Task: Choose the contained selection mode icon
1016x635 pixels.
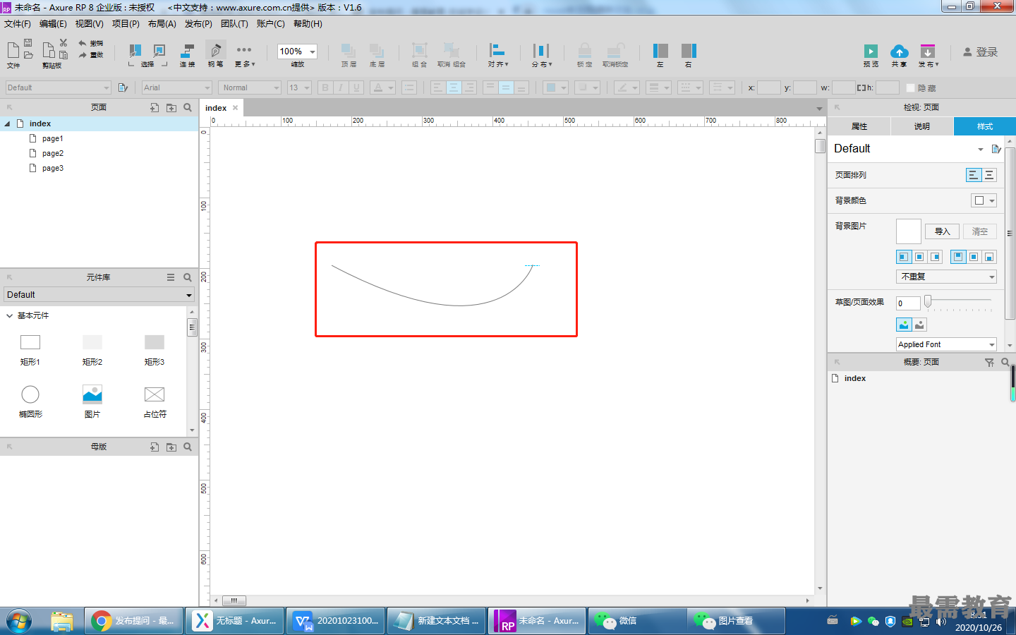Action: (x=159, y=51)
